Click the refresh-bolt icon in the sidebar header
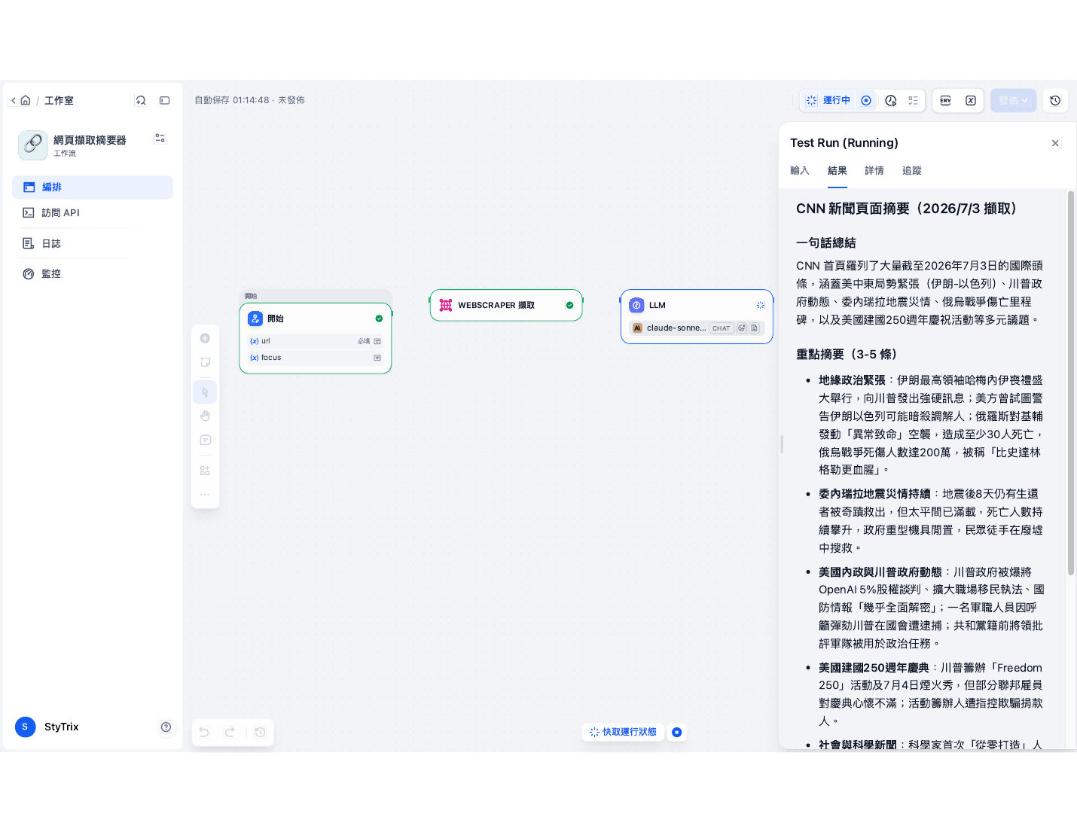The image size is (1077, 832). tap(141, 100)
